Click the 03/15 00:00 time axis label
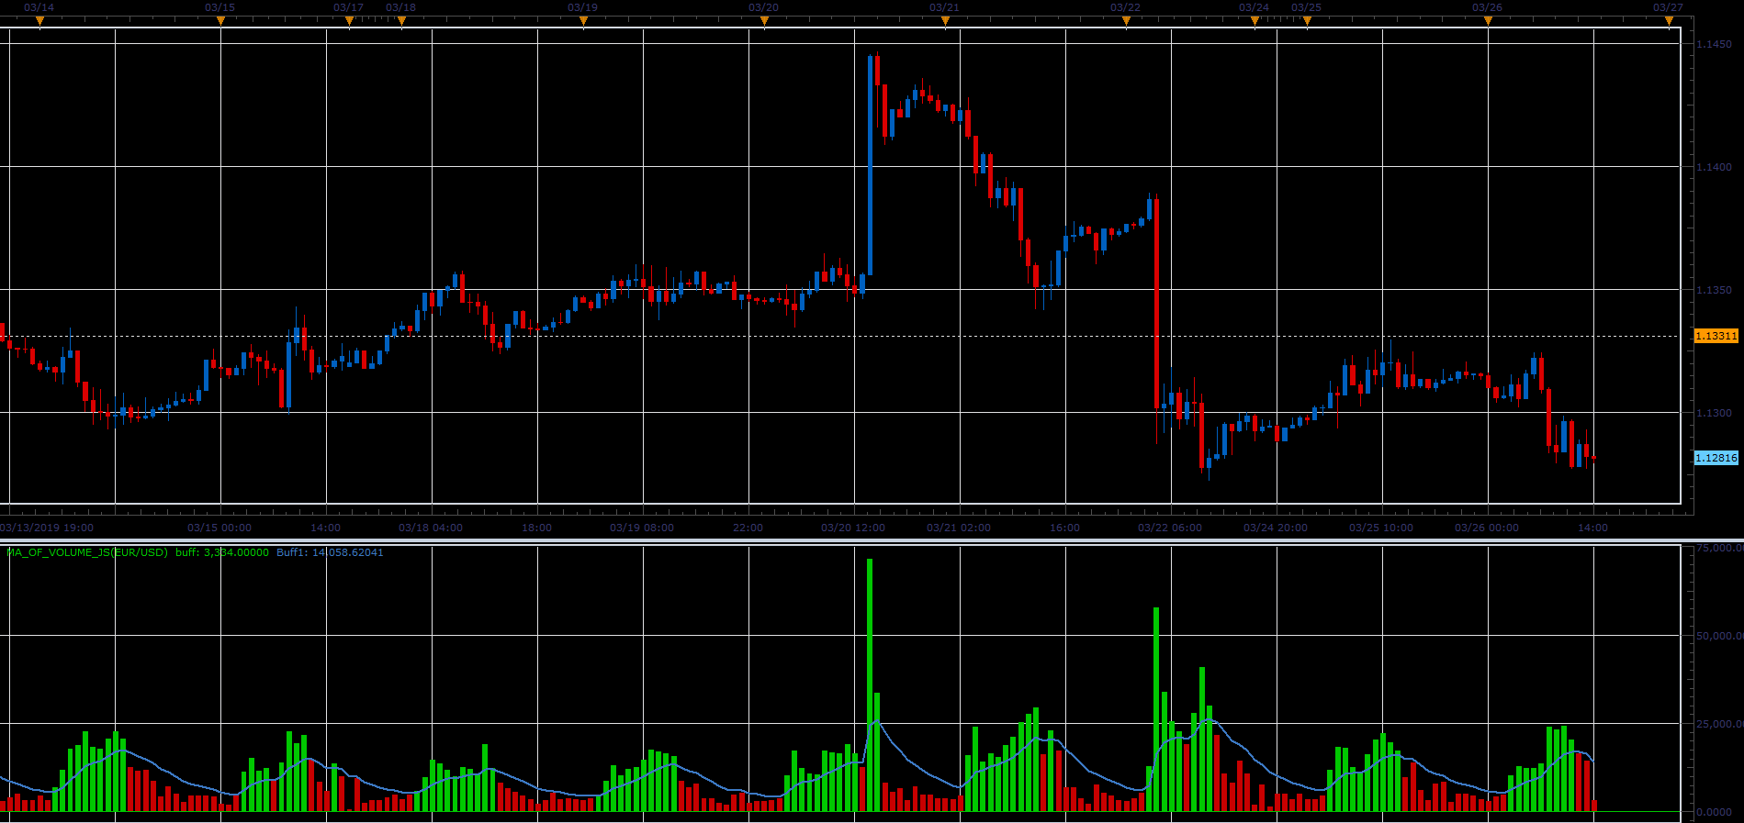The height and width of the screenshot is (823, 1744). (219, 528)
